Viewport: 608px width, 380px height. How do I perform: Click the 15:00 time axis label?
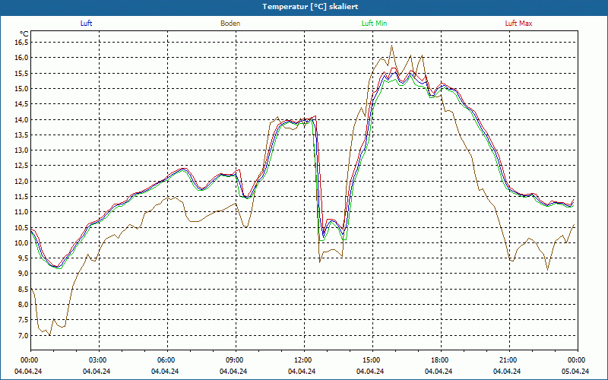(372, 360)
